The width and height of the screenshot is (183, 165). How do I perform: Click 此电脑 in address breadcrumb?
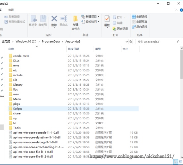(x=6, y=41)
